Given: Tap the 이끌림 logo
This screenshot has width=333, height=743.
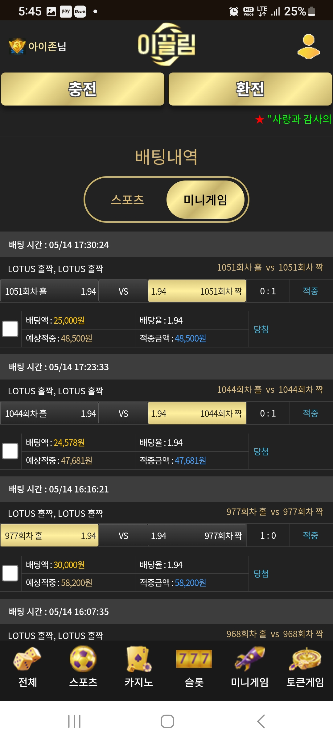Looking at the screenshot, I should 166,45.
